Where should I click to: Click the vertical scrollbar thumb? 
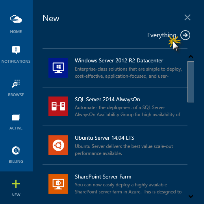pos(191,82)
